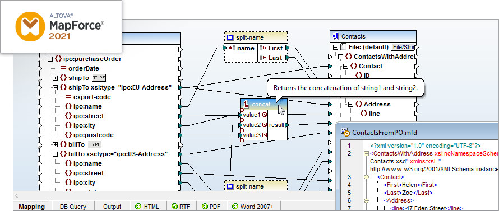Click the File/String button in Contacts
The image size is (499, 211).
pos(404,48)
